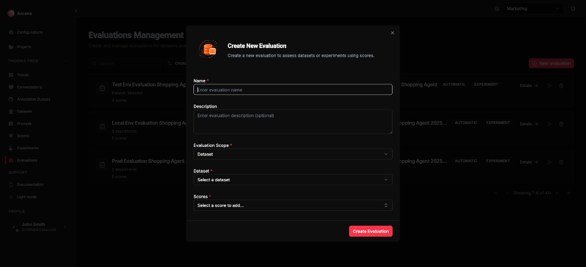Screen dimensions: 586x267
Task: Click the Experiments flask icon
Action: (x=11, y=148)
